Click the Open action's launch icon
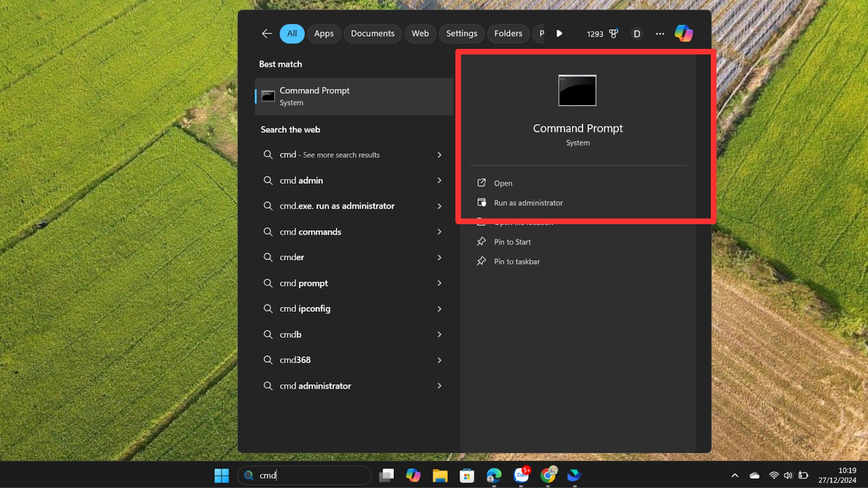Image resolution: width=868 pixels, height=488 pixels. coord(481,183)
